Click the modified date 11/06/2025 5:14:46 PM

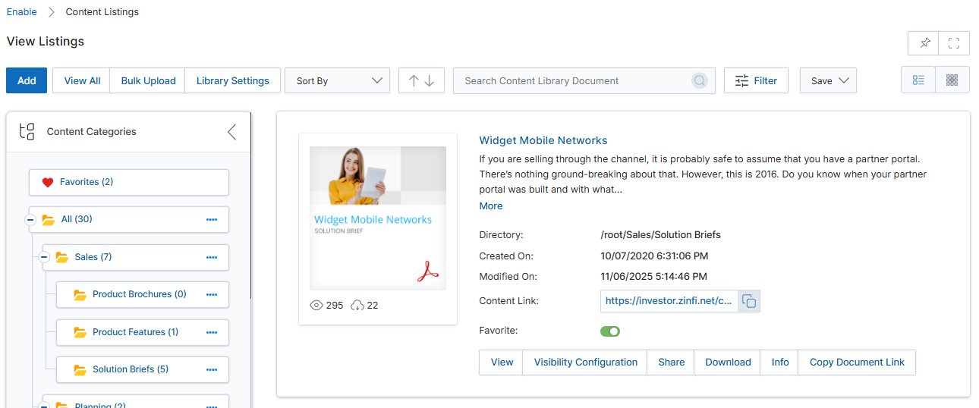[x=654, y=277]
